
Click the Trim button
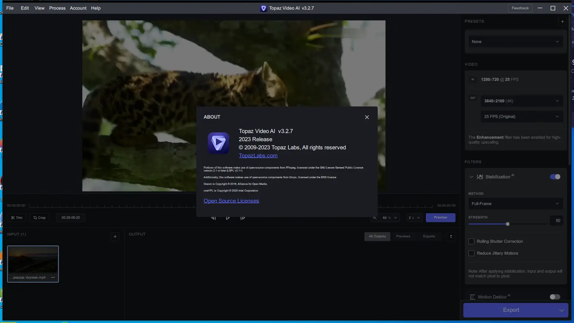17,218
